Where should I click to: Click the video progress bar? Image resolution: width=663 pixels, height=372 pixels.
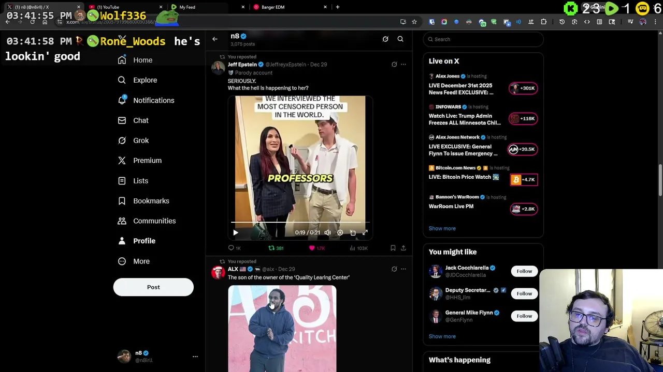click(x=300, y=223)
